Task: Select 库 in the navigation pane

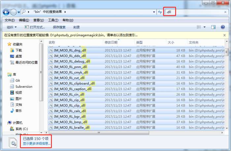Action: pos(12,75)
